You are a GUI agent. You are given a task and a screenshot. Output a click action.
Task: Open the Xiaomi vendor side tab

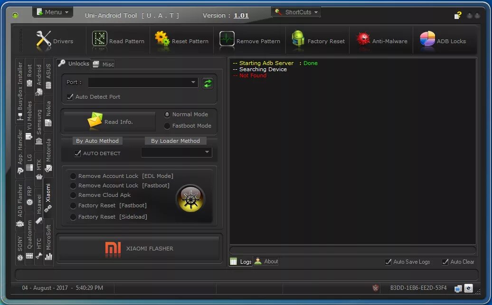pos(48,198)
